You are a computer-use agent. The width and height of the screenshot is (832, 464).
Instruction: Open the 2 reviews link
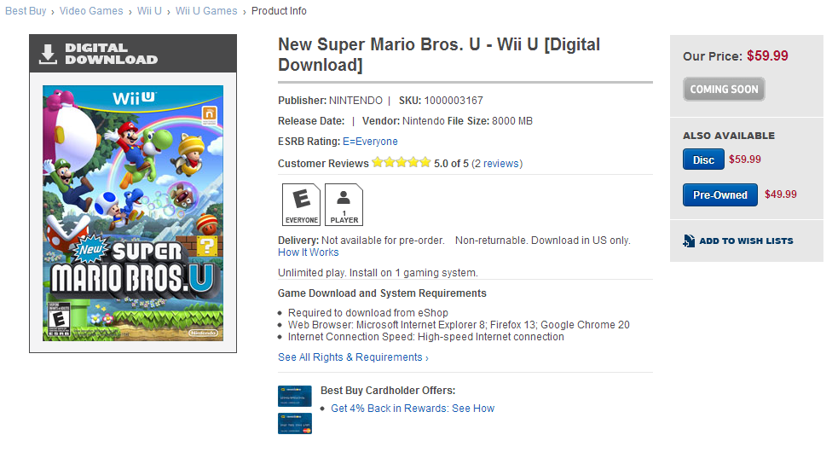click(497, 163)
